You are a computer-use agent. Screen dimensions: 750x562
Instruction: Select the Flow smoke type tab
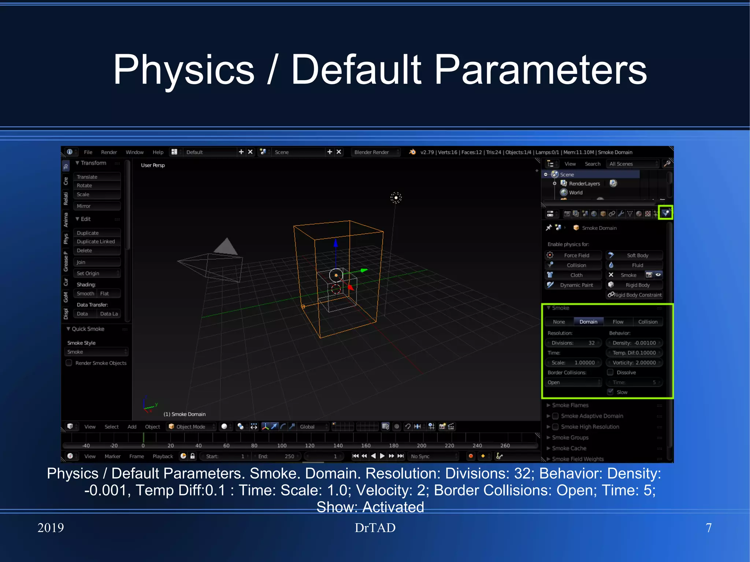point(618,322)
